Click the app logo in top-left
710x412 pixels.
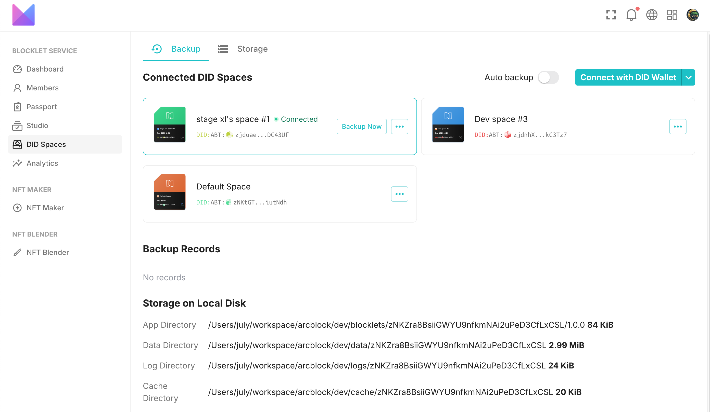point(23,15)
